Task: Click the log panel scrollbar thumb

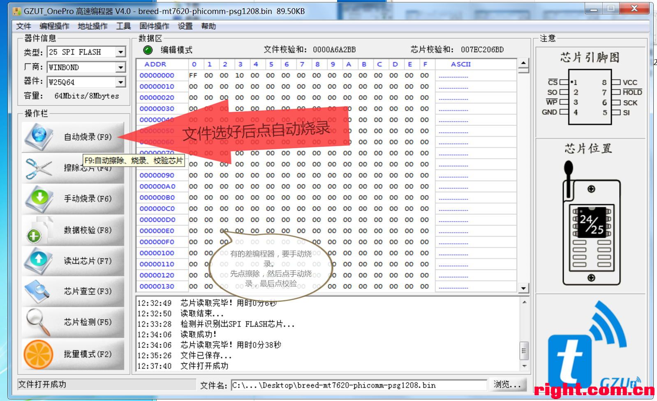Action: 524,351
